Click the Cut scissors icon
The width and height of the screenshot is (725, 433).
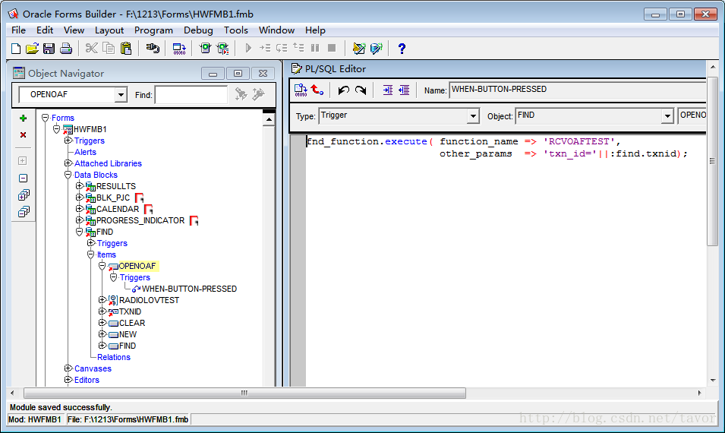92,48
